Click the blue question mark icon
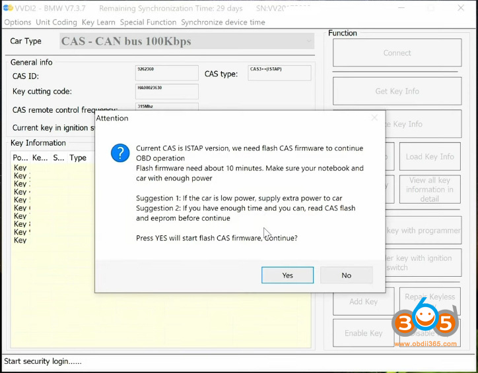This screenshot has width=478, height=373. [119, 154]
